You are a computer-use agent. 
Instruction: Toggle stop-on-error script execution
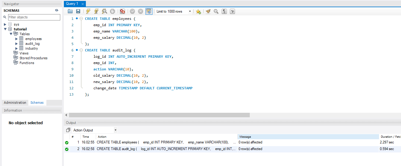[x=122, y=11]
